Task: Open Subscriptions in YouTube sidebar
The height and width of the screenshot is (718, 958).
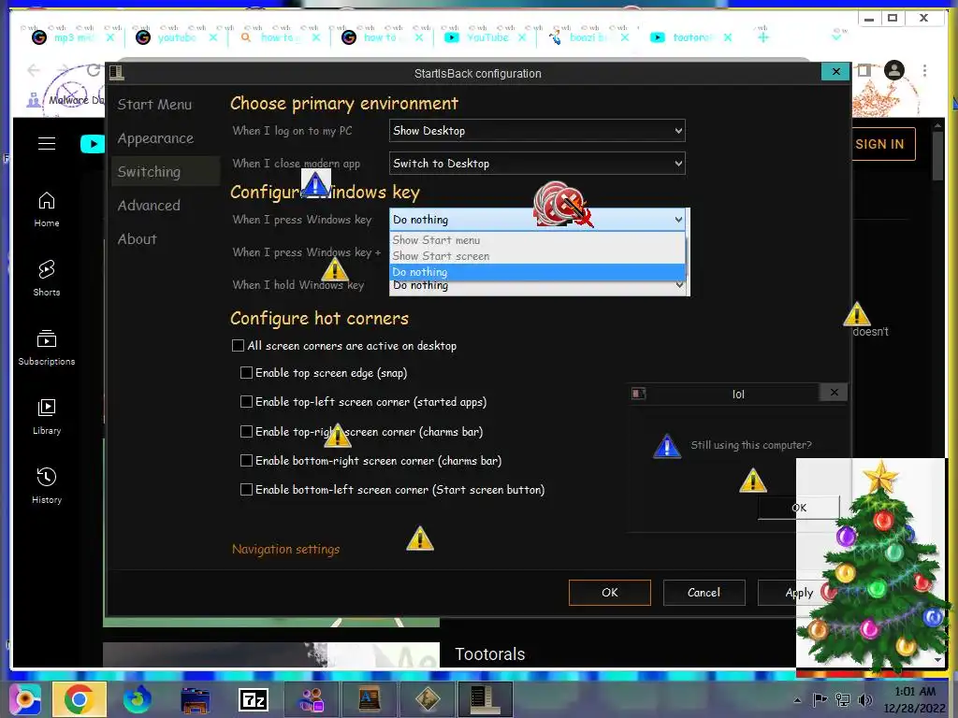Action: click(47, 348)
